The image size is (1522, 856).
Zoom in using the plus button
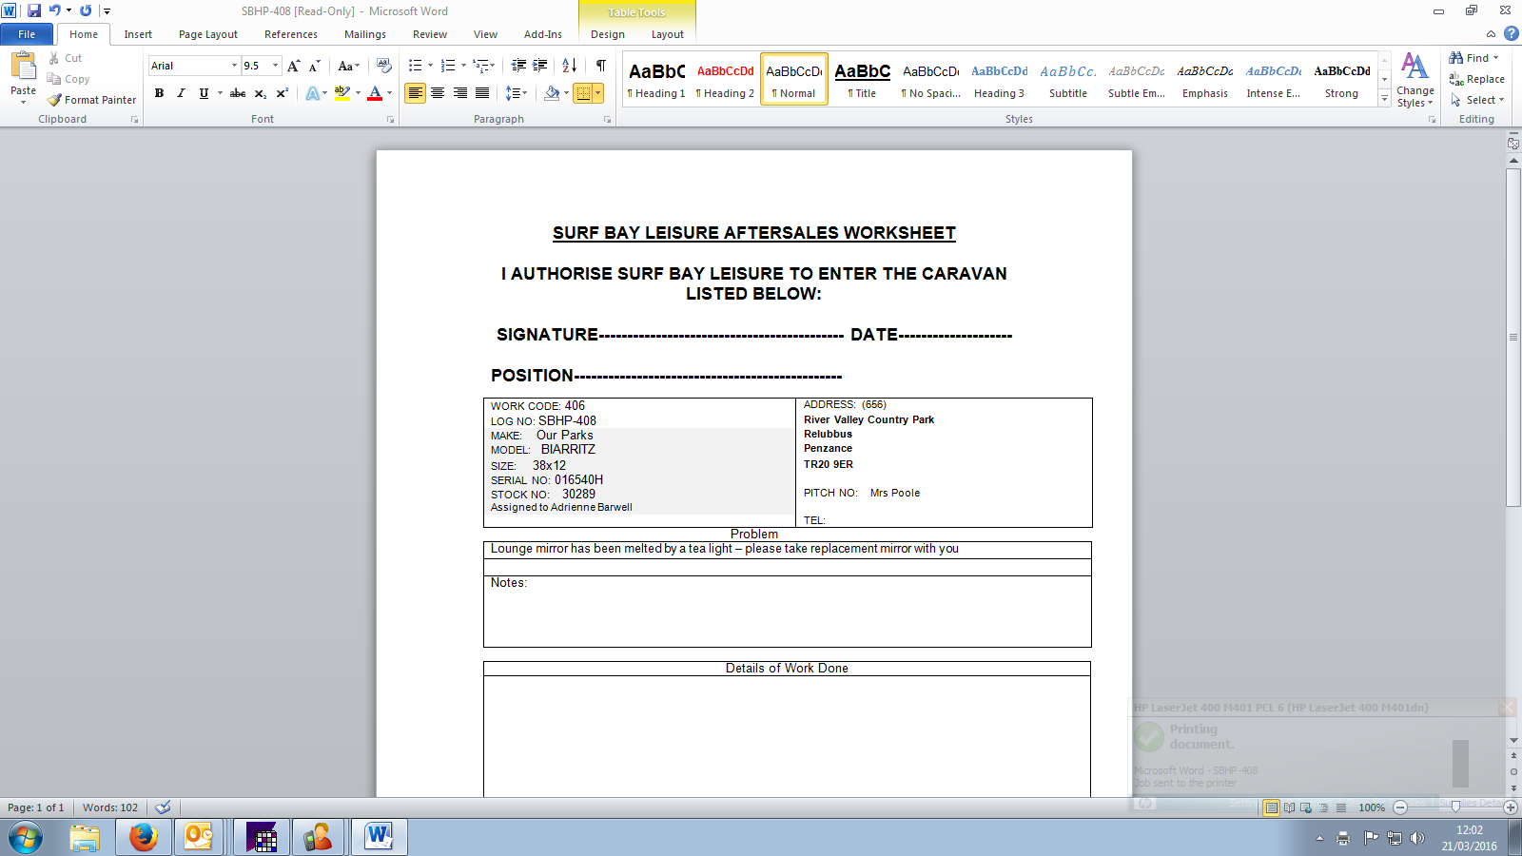[1511, 807]
